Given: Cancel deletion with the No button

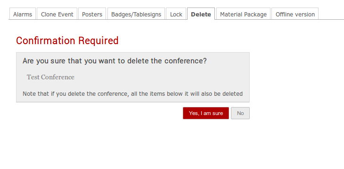Looking at the screenshot, I should click(x=240, y=113).
